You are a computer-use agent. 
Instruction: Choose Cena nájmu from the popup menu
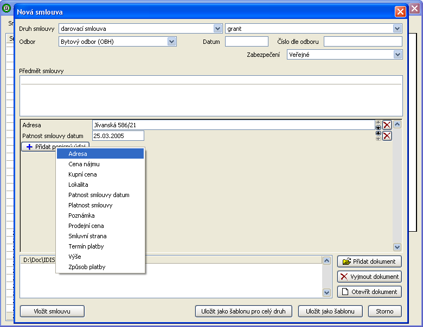pos(84,164)
